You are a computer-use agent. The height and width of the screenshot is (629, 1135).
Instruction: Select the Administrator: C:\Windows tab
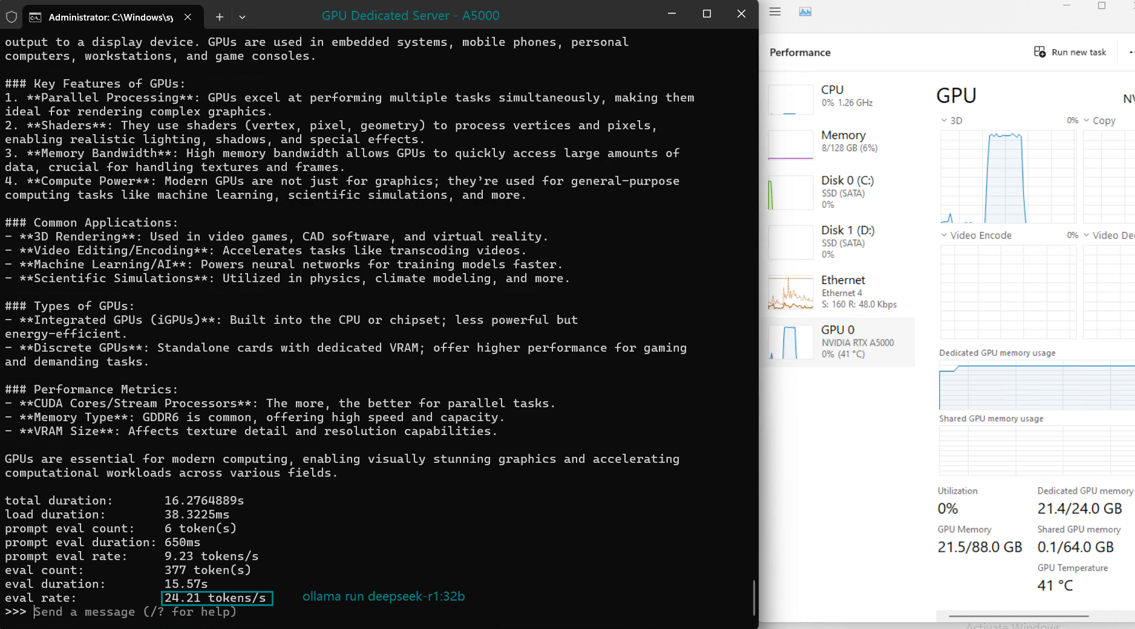[x=112, y=17]
